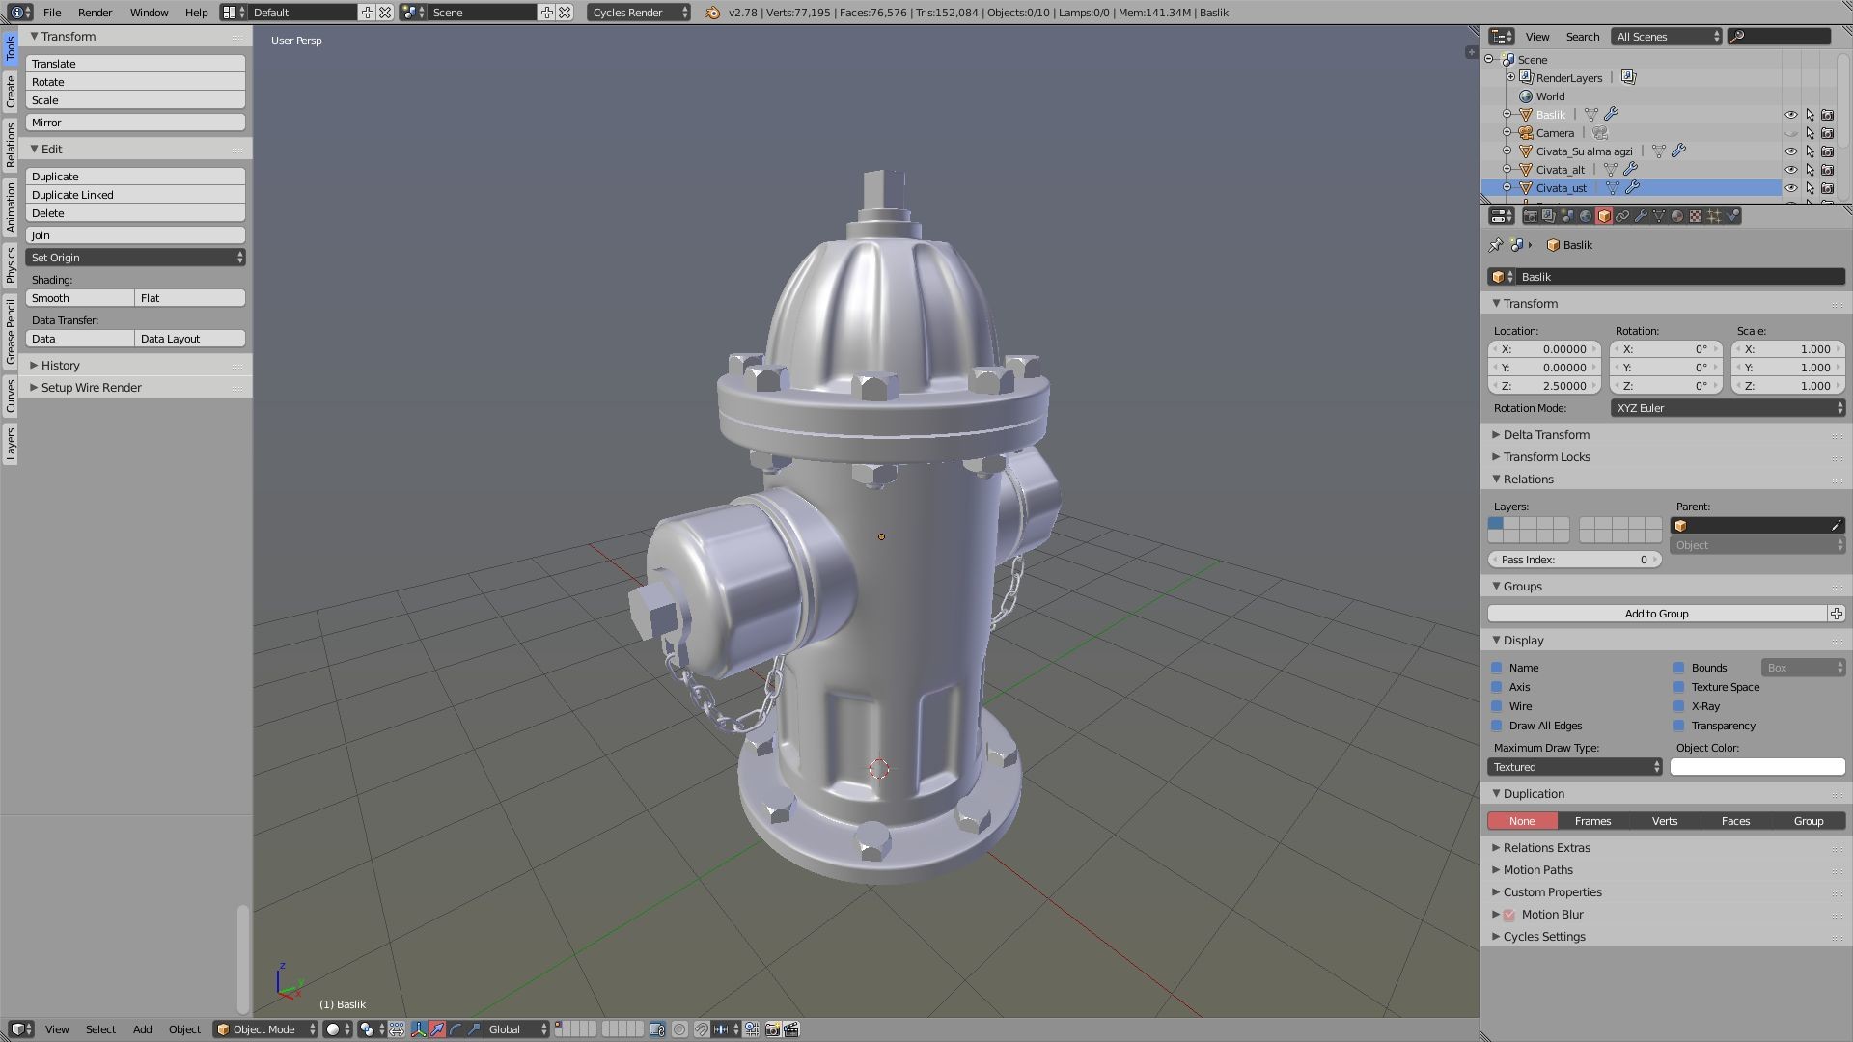The image size is (1853, 1042).
Task: Toggle selectability cursor for Civata_Su alma agzi
Action: point(1810,151)
